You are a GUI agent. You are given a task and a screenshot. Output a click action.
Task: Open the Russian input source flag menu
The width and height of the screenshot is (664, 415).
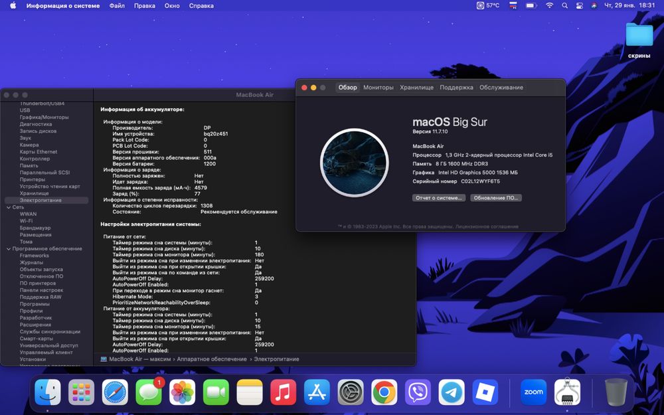(513, 5)
